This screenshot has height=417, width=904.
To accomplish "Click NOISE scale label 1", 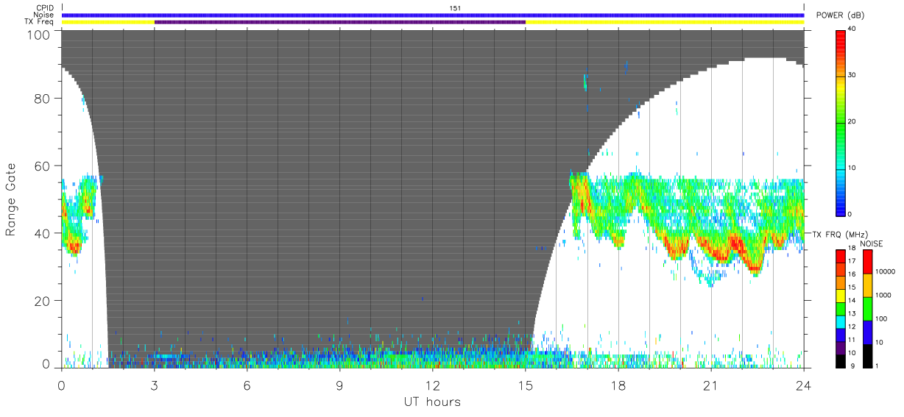I will pyautogui.click(x=878, y=366).
